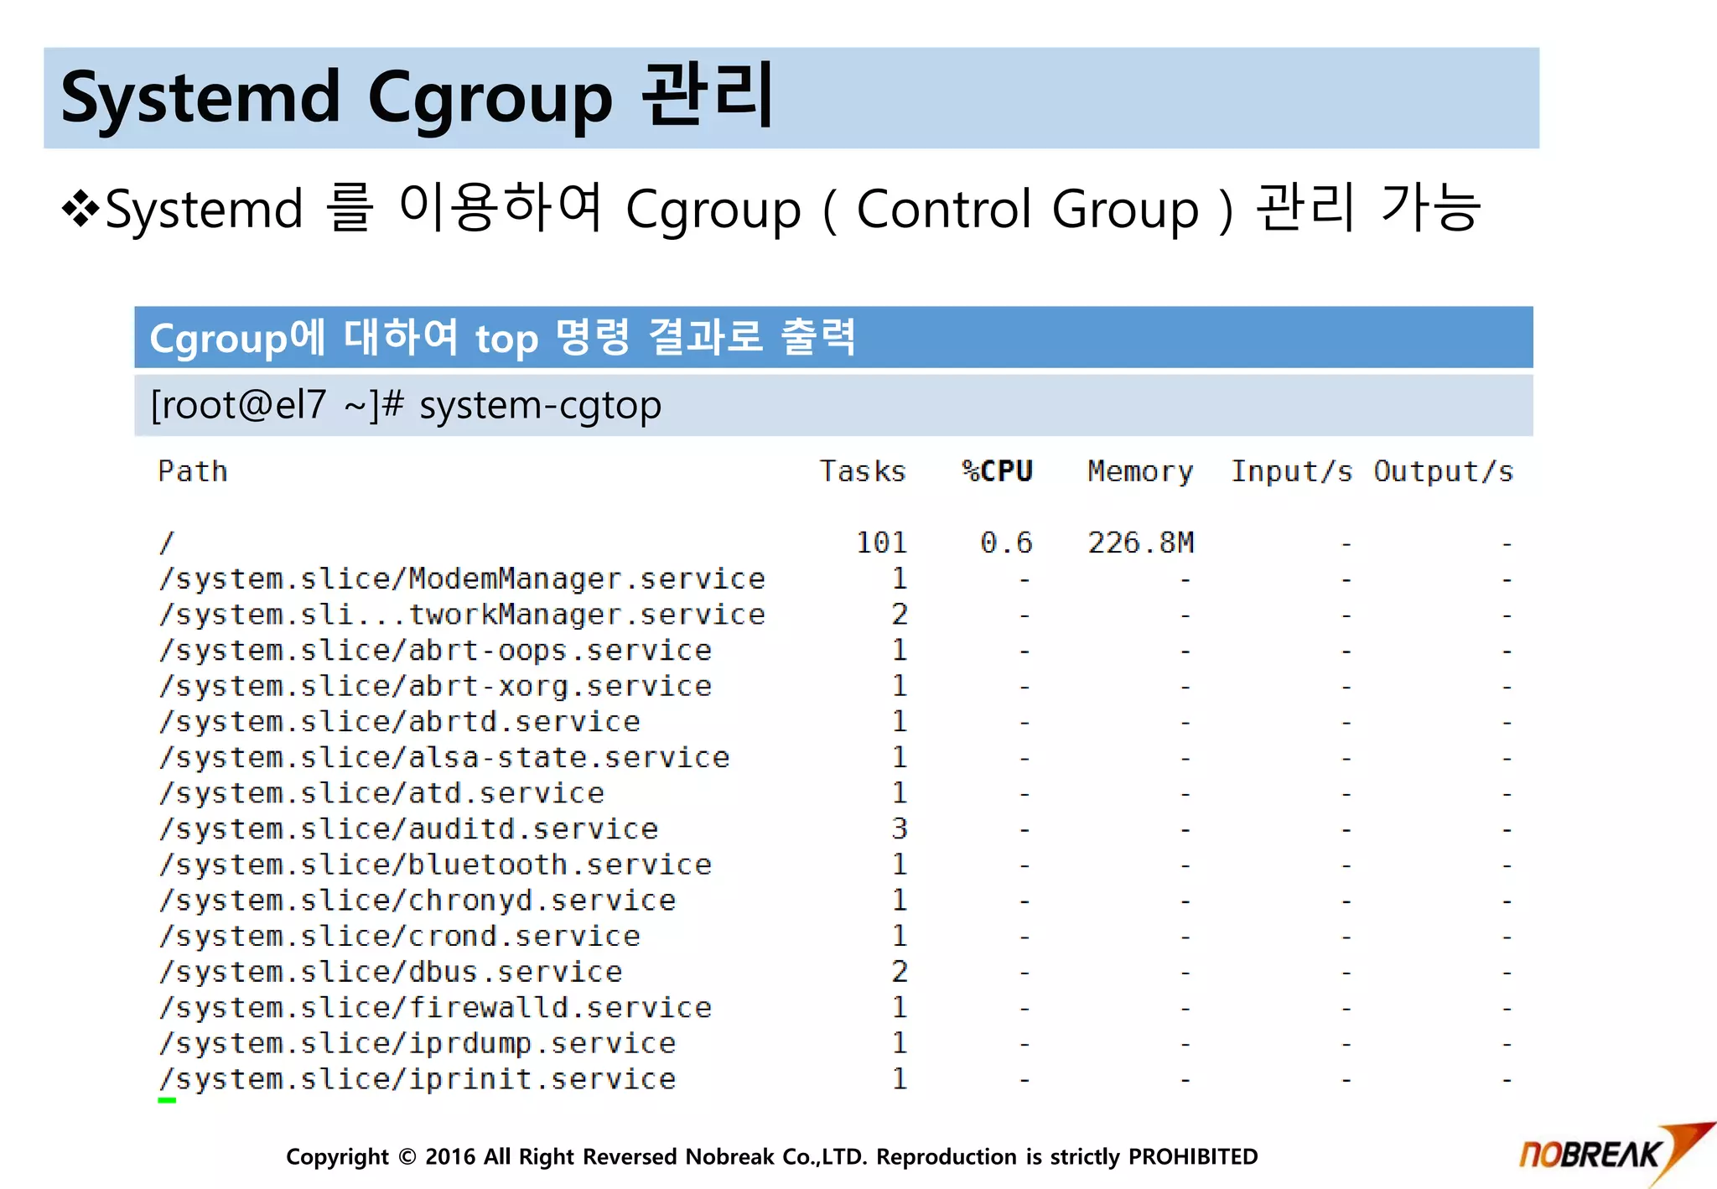Click the subtitle text 'Cgroup ( Control Group )'
Screen dimensions: 1717x1189
(x=930, y=210)
